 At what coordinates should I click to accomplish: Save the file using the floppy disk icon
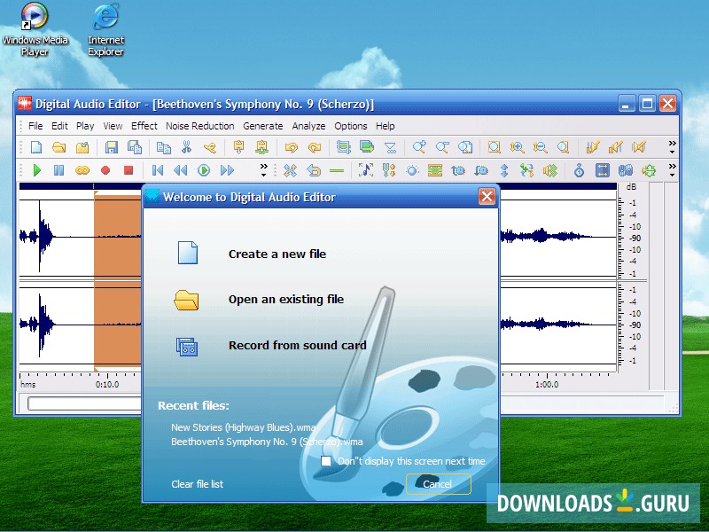112,147
